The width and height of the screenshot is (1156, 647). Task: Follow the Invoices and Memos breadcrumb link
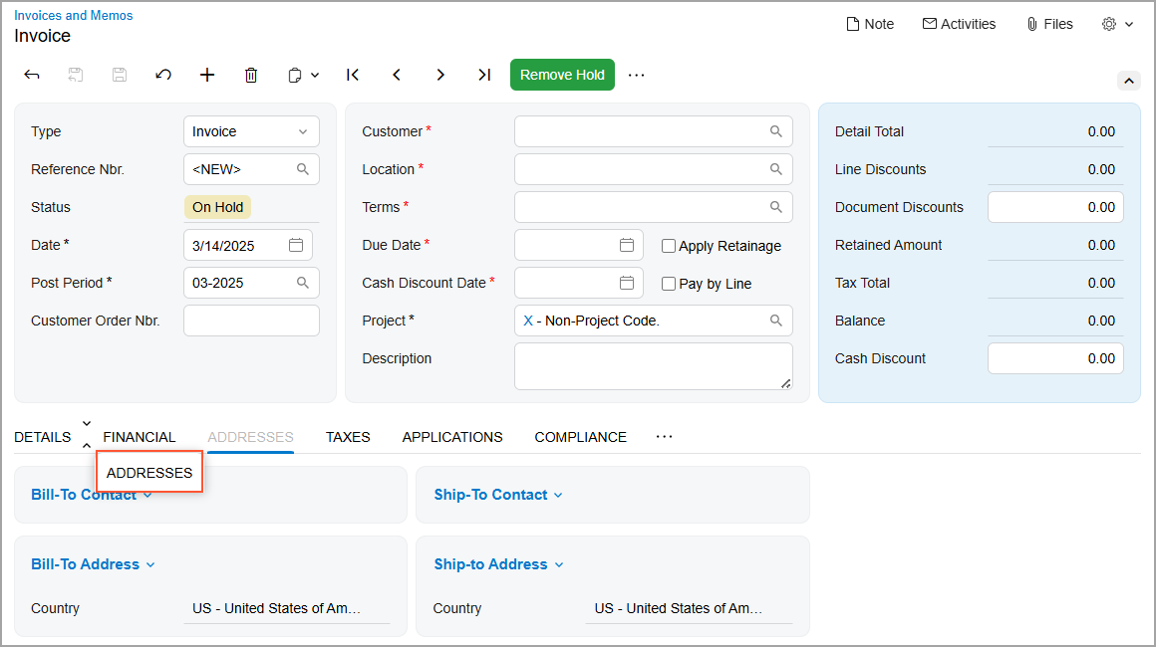(73, 15)
